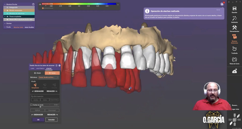Increase Cortar en encía mm value
242x129 pixels.
(x=59, y=105)
